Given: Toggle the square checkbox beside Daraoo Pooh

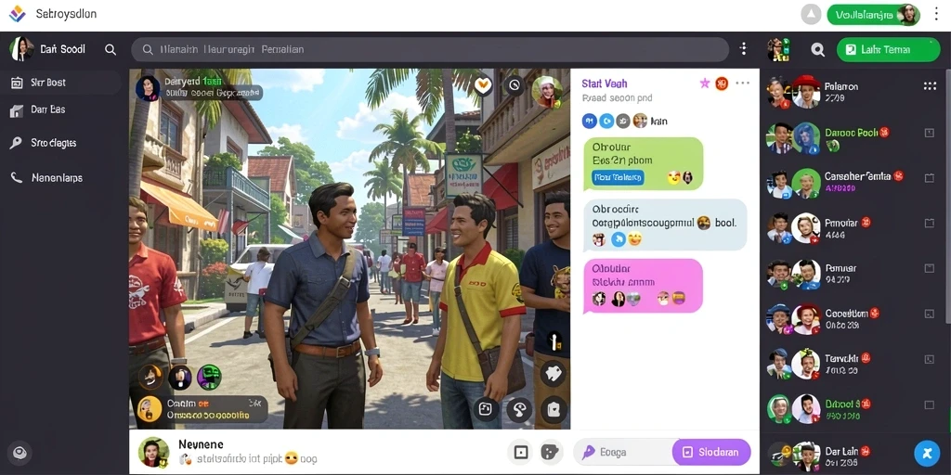Looking at the screenshot, I should [x=929, y=133].
